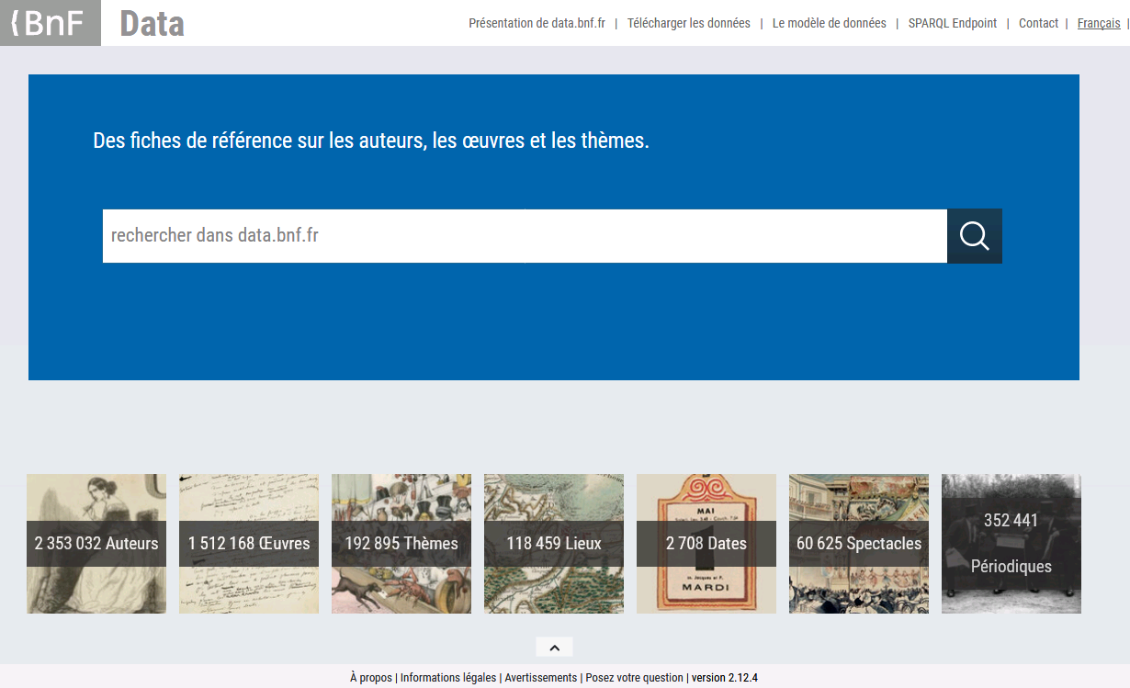Open the 192 895 Thèmes tile
Image resolution: width=1130 pixels, height=688 pixels.
(401, 544)
